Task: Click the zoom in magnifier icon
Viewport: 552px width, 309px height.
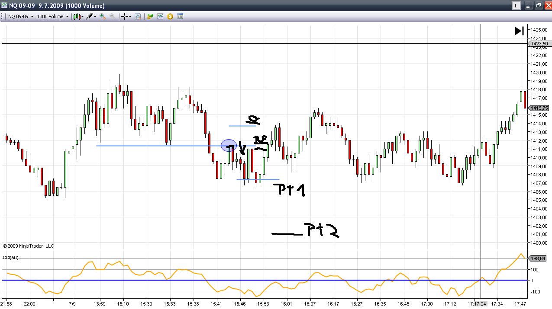Action: (x=103, y=16)
